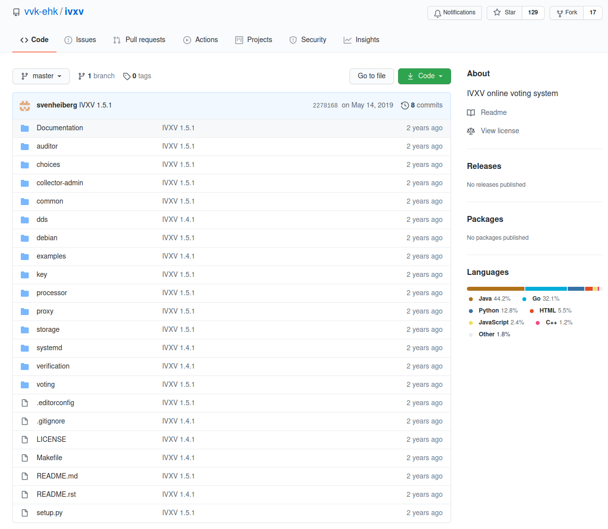The image size is (608, 529).
Task: Click the commit history clock icon
Action: click(x=405, y=106)
